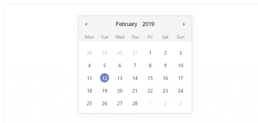Open the February month selector
The image size is (258, 123).
point(126,24)
